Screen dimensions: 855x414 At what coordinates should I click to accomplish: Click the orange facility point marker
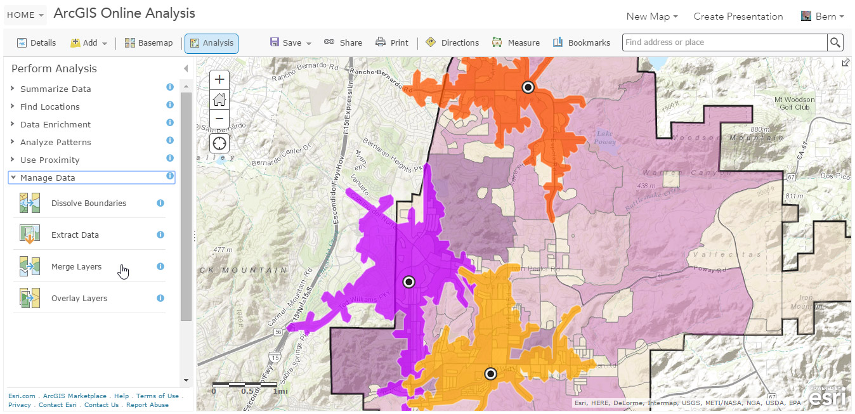click(528, 87)
